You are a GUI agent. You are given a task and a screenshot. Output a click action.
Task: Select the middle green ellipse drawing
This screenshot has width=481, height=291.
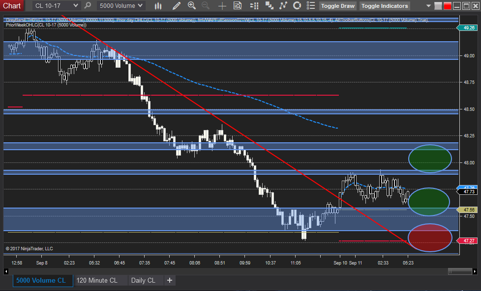coord(428,202)
